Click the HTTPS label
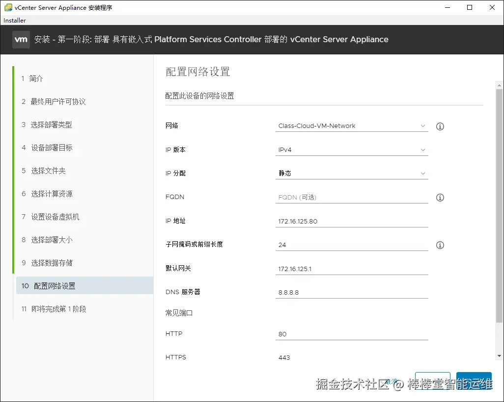 [x=176, y=357]
